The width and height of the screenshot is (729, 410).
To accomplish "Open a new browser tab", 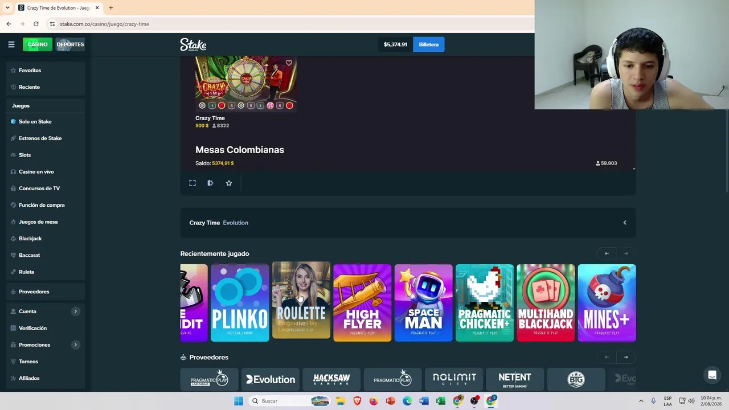I will coord(110,8).
